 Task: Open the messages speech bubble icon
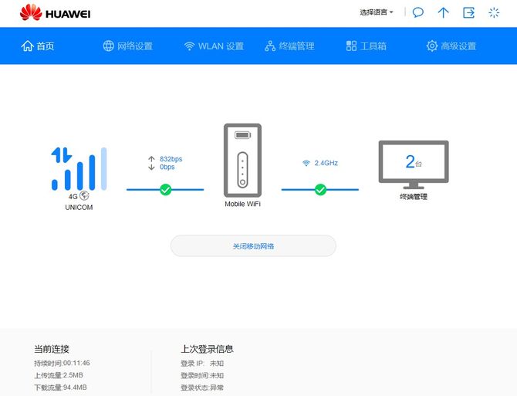point(418,12)
